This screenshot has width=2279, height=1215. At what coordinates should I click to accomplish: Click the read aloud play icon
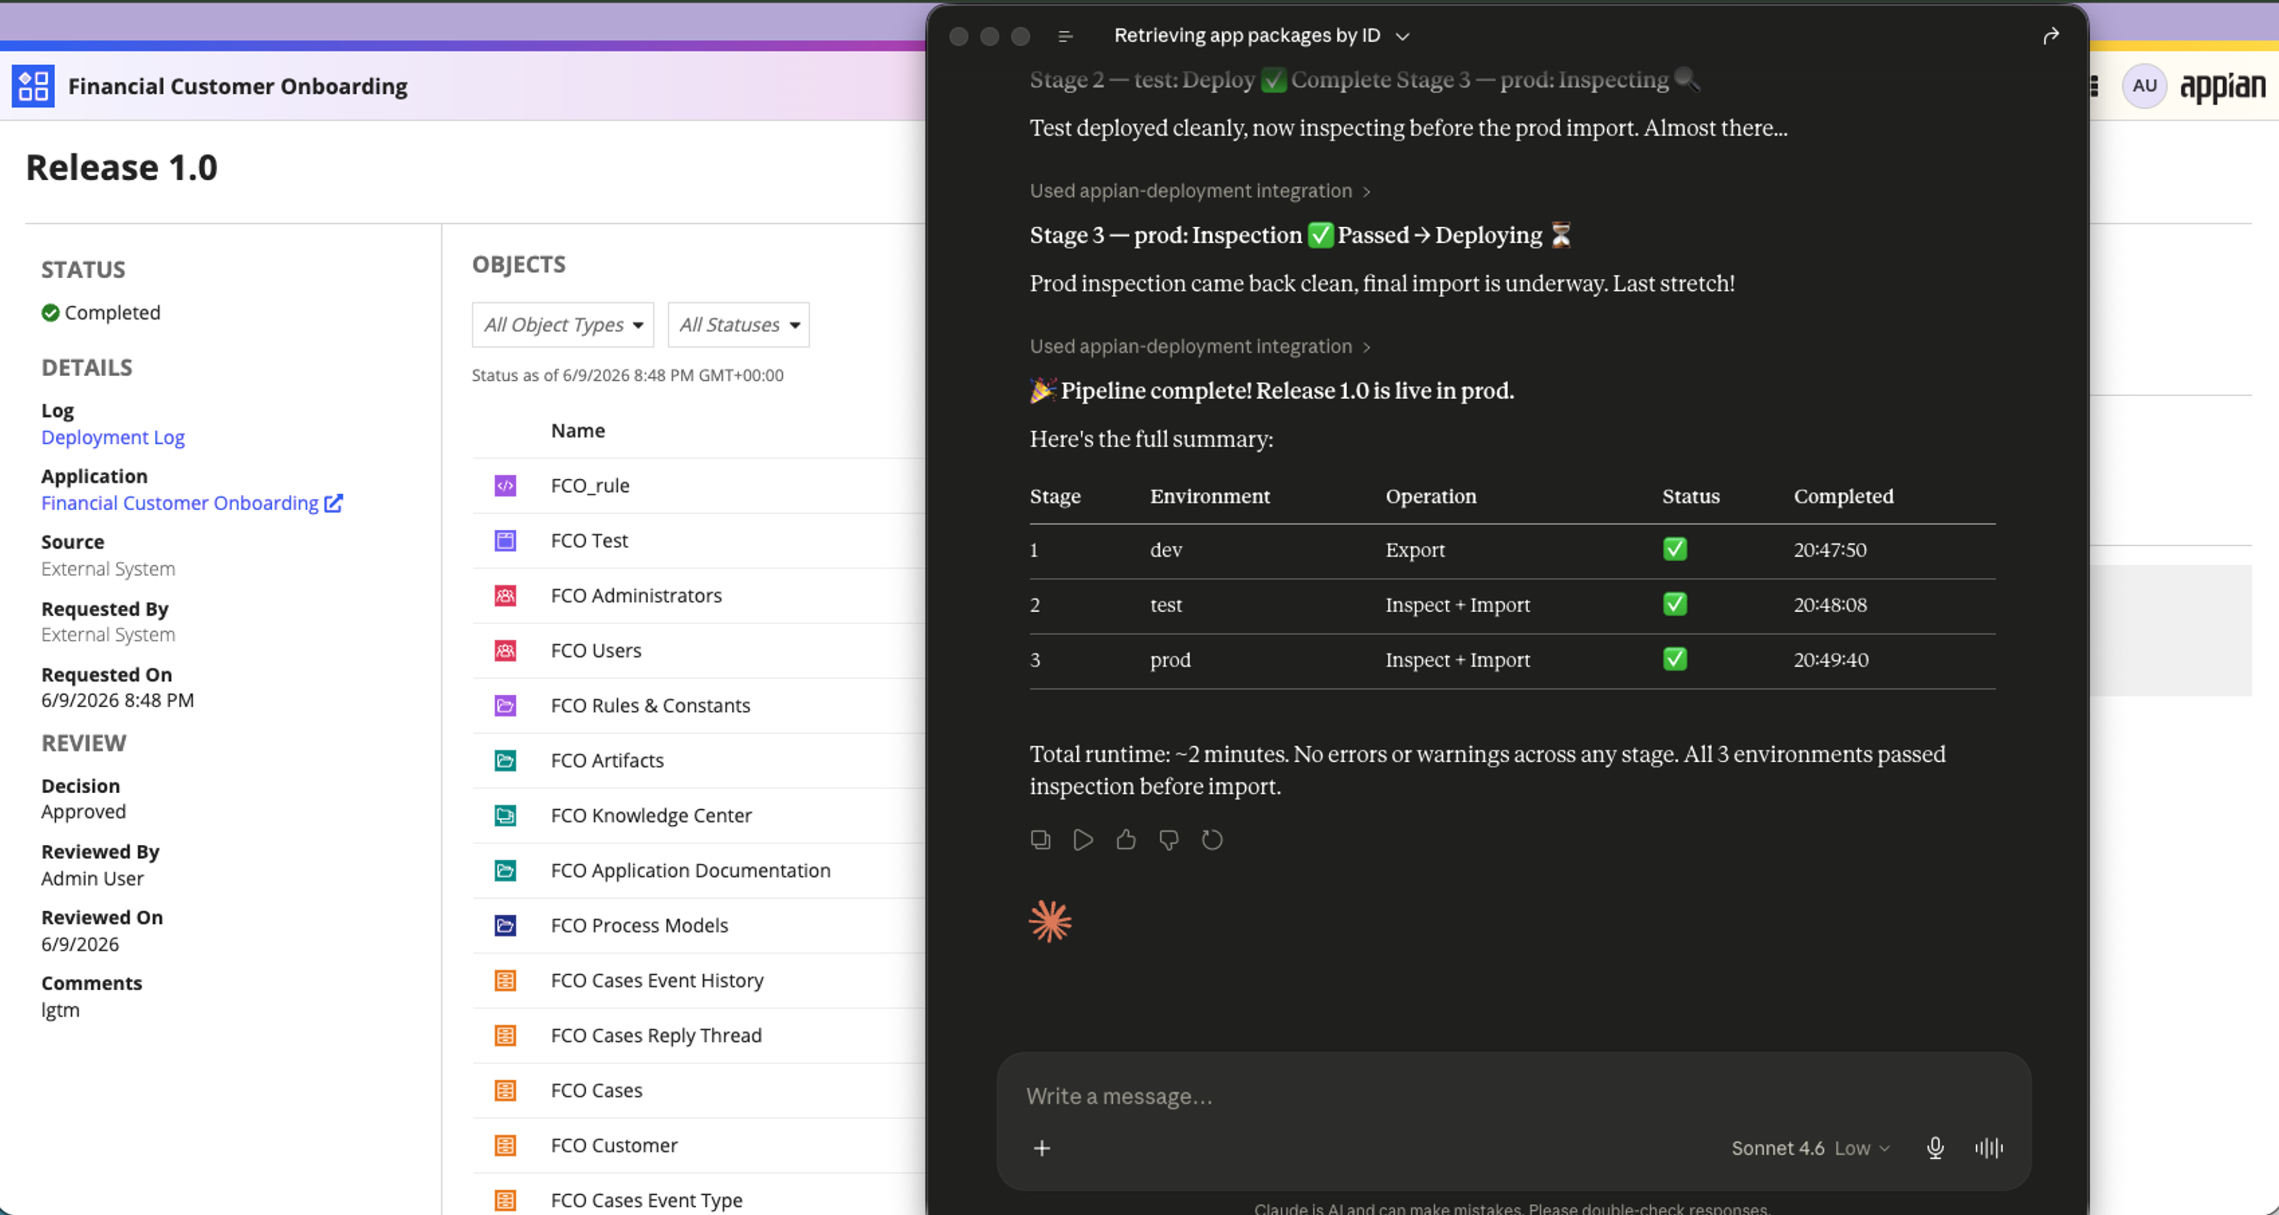pos(1083,839)
